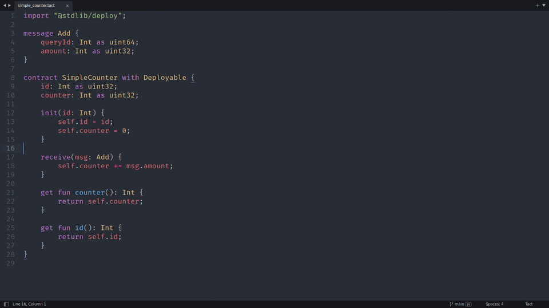Add a new tab with plus icon
Image resolution: width=549 pixels, height=308 pixels.
[x=538, y=5]
